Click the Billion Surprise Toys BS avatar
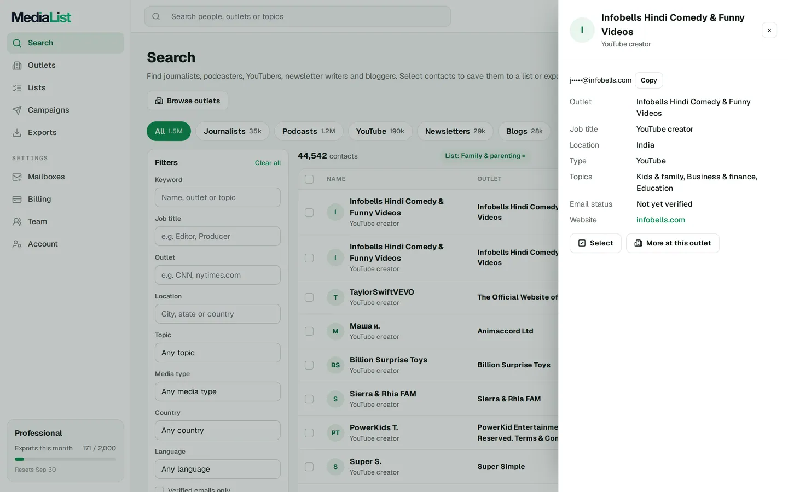The image size is (788, 492). click(x=335, y=365)
